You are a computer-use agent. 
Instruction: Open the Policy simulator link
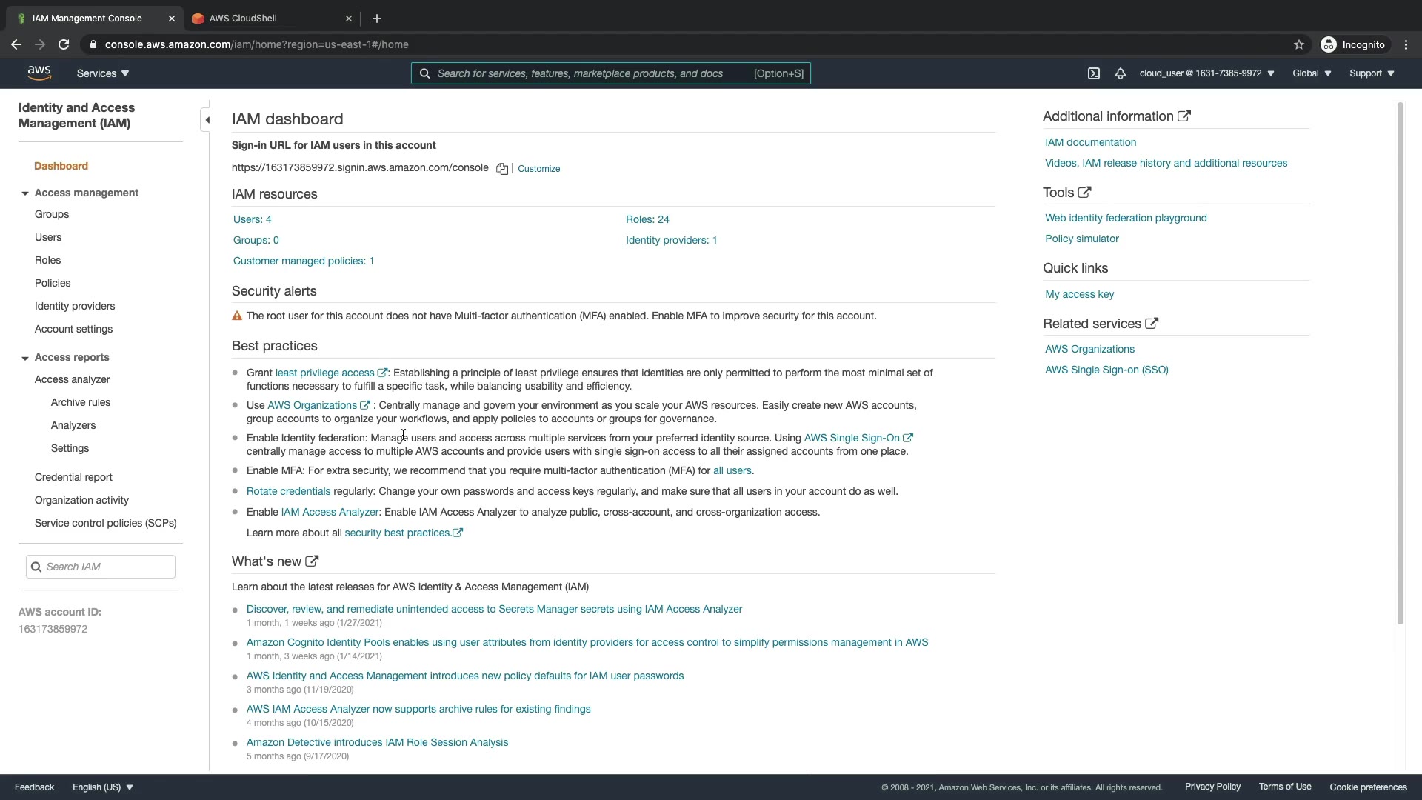tap(1081, 239)
